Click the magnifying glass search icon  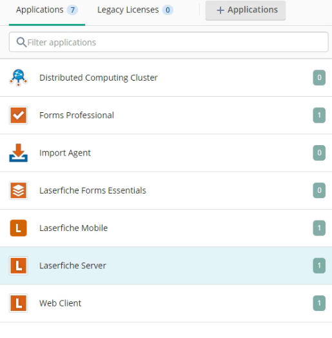21,42
